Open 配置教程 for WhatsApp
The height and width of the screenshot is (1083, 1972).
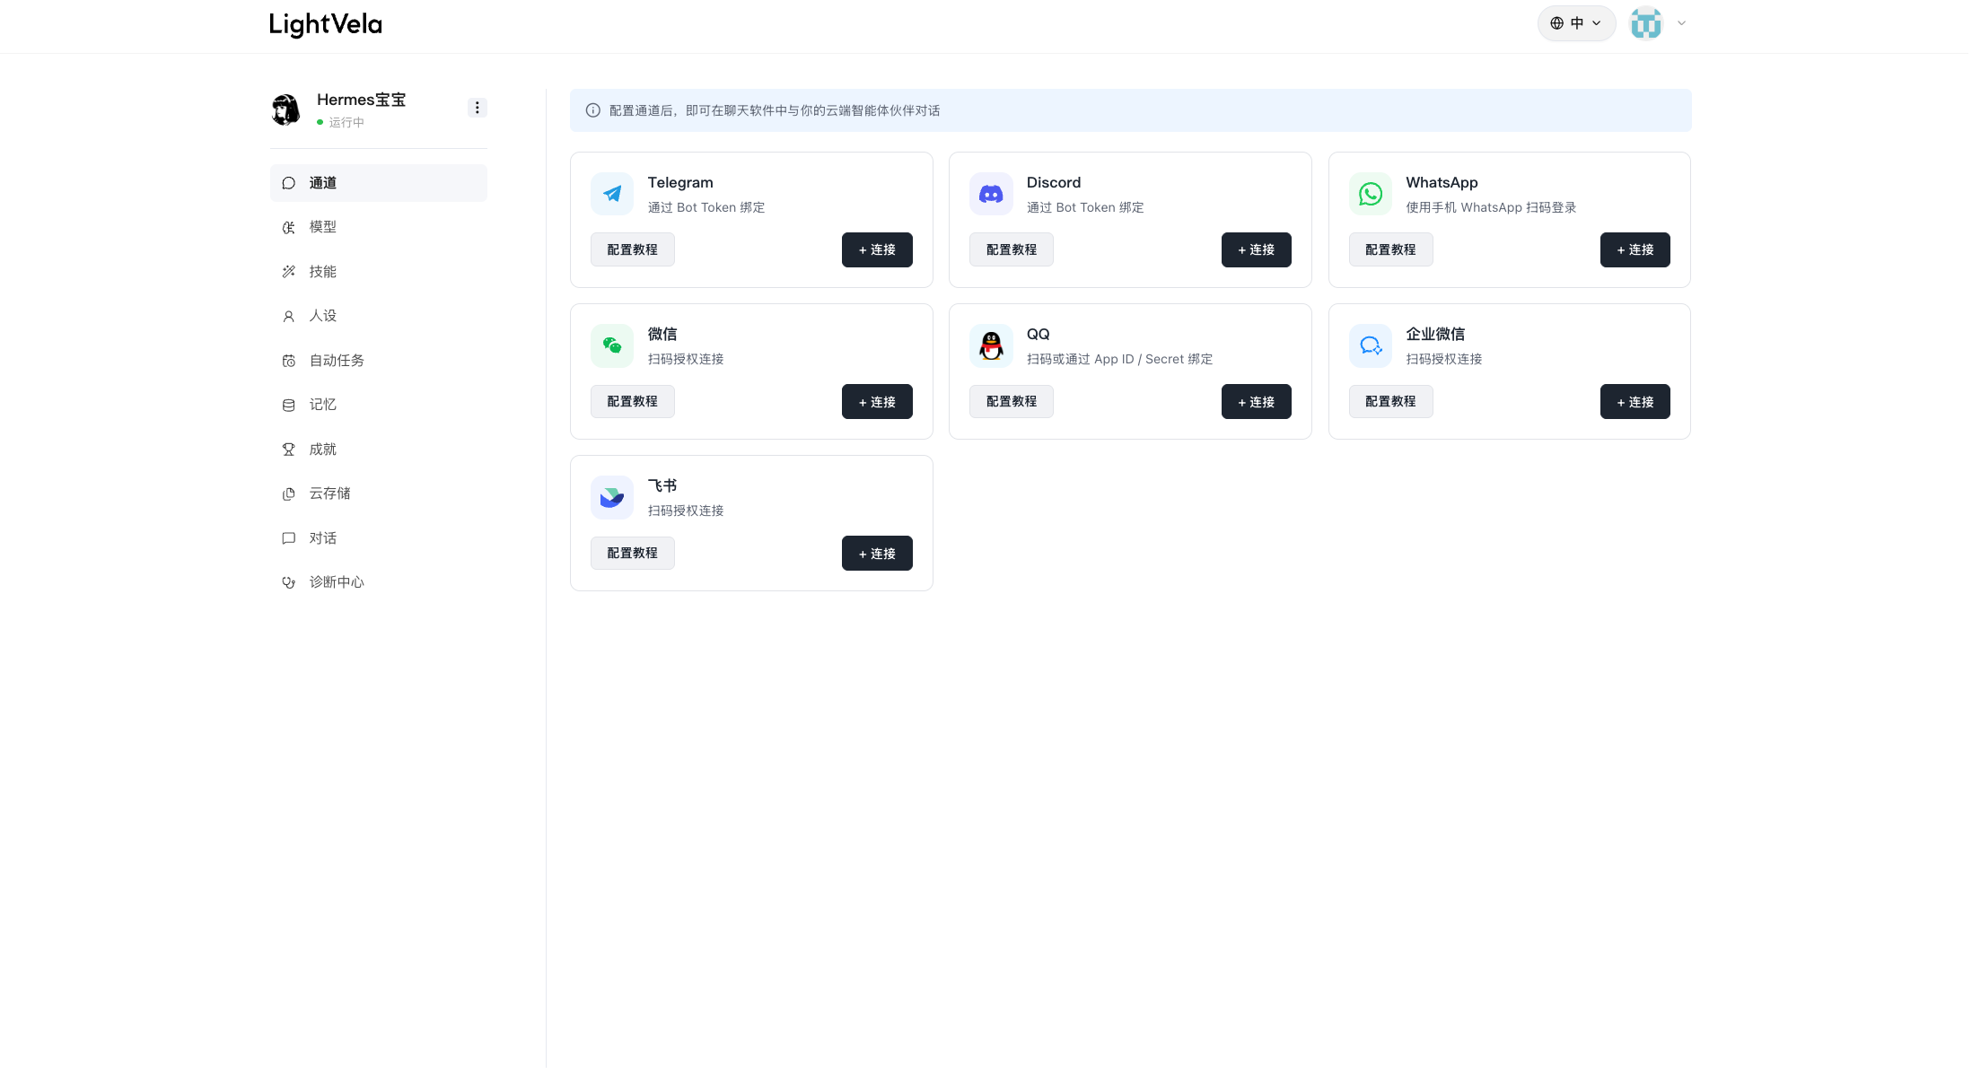point(1391,249)
